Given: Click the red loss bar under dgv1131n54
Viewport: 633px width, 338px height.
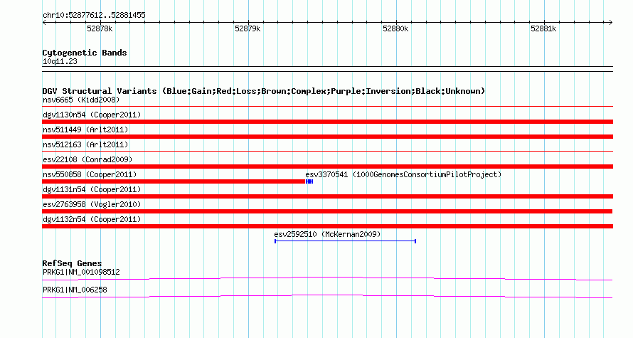Looking at the screenshot, I should click(x=327, y=196).
